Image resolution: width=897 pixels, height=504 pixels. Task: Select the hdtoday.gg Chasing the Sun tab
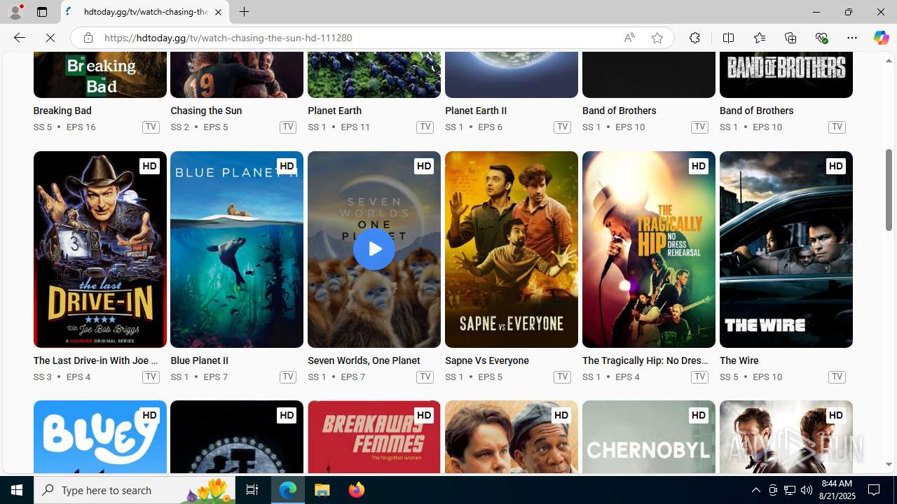point(145,12)
